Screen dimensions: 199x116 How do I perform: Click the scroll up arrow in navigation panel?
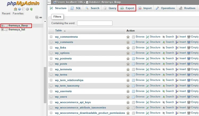(45, 21)
